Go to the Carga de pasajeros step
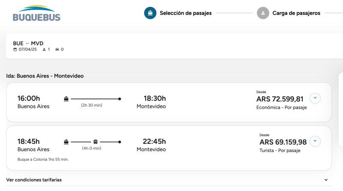Screen dimensions: 343x191 [296, 13]
